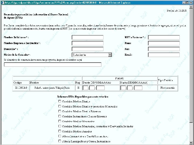The image size is (194, 145).
Task: Check Alturas Limnigráficas y Caudal Instantáneo
Action: point(60,141)
